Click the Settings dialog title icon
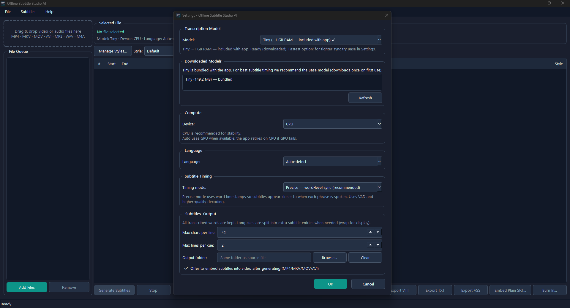Image resolution: width=570 pixels, height=308 pixels. point(178,15)
